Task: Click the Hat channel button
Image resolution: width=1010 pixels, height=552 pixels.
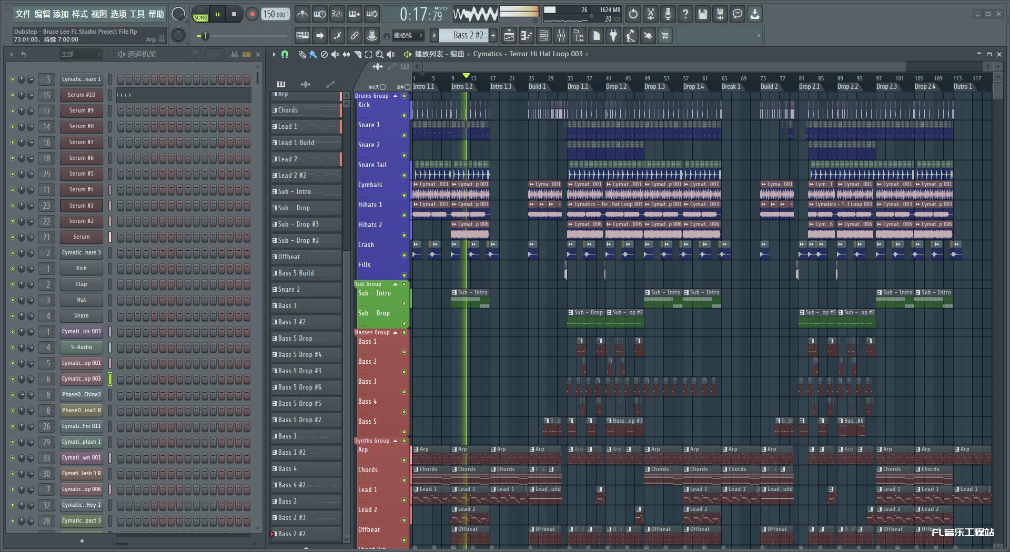Action: 81,300
